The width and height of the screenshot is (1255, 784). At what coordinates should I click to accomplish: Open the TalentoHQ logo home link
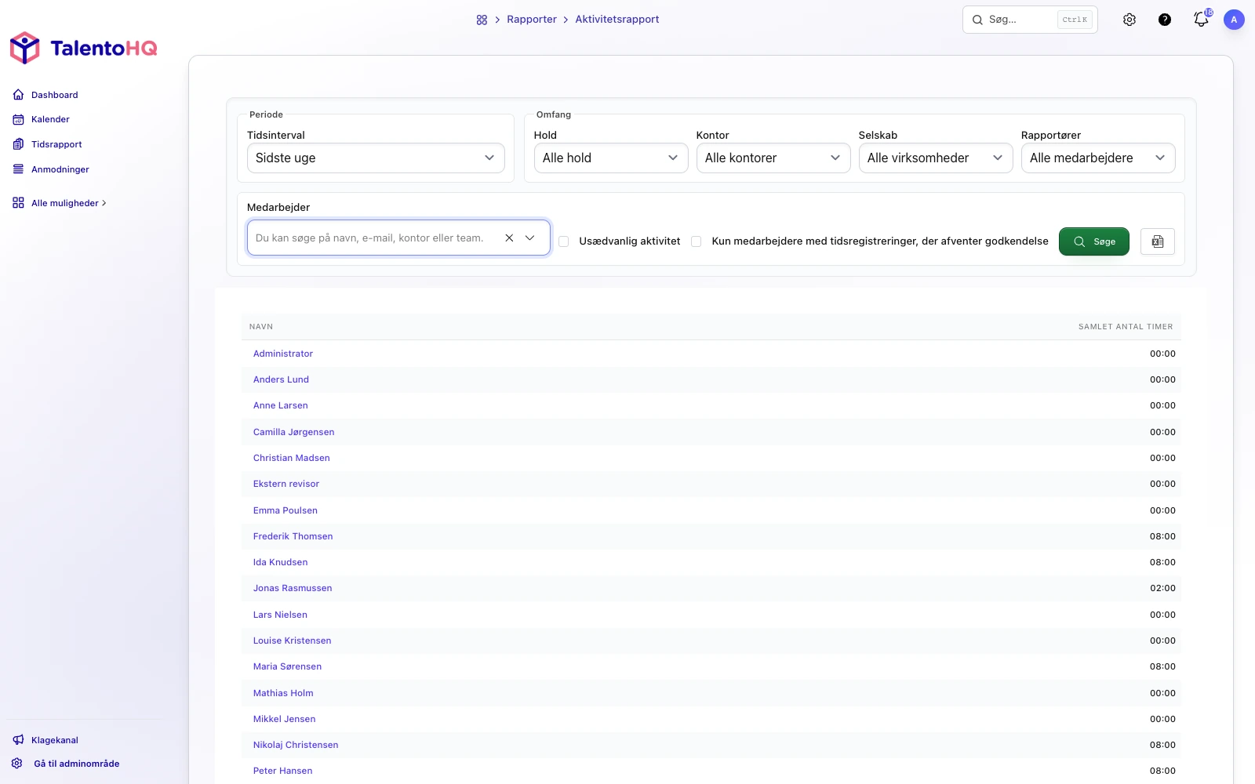pyautogui.click(x=83, y=48)
